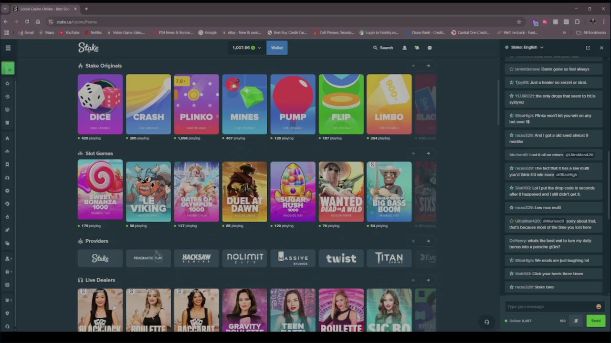Viewport: 611px width, 343px height.
Task: Open the Plinko game card
Action: click(x=197, y=104)
